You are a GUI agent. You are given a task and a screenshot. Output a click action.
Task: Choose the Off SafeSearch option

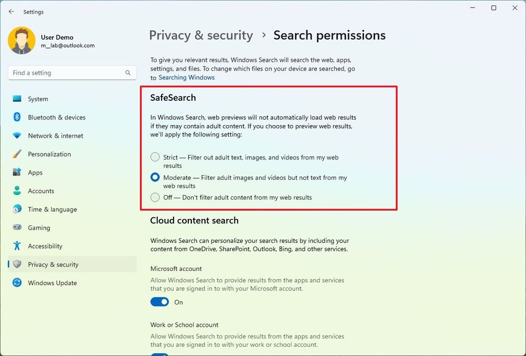click(x=155, y=197)
